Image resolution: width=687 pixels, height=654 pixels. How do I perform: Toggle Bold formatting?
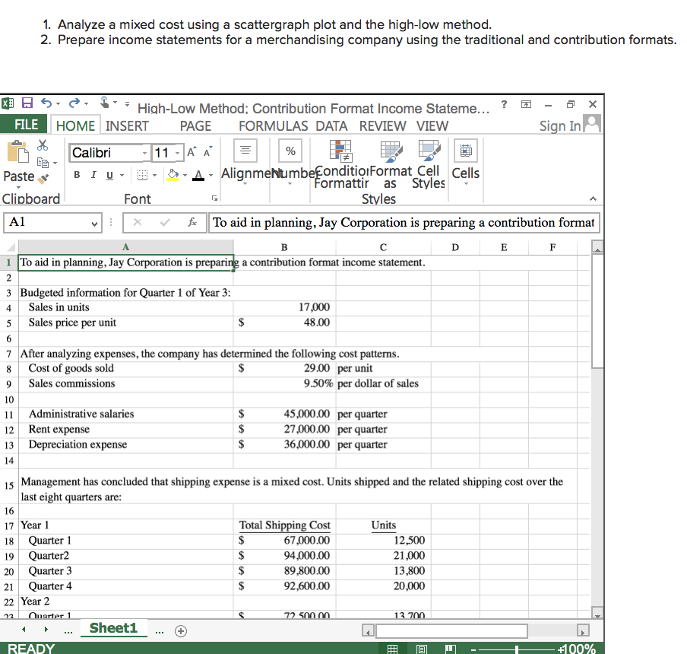[x=77, y=175]
